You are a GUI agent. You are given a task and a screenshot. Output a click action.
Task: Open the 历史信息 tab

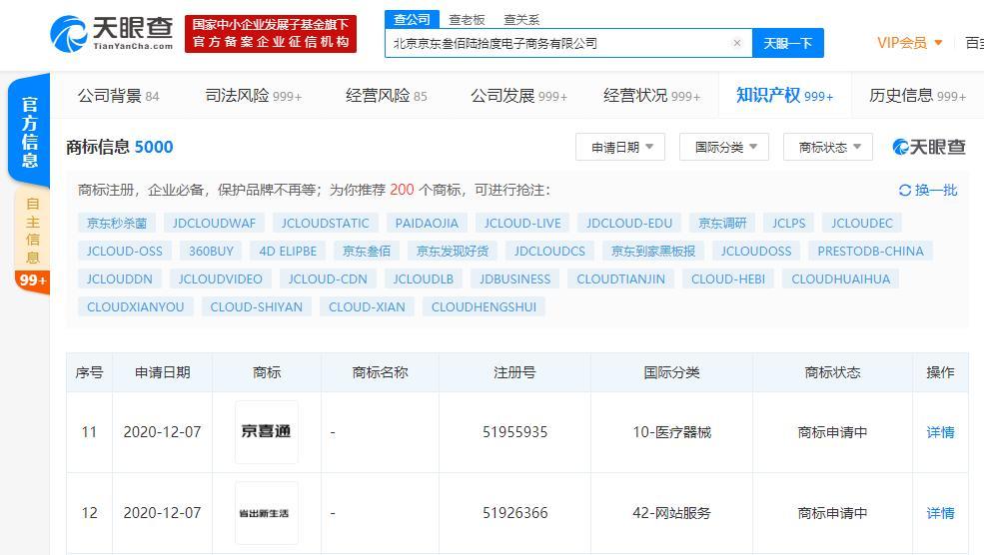coord(917,95)
